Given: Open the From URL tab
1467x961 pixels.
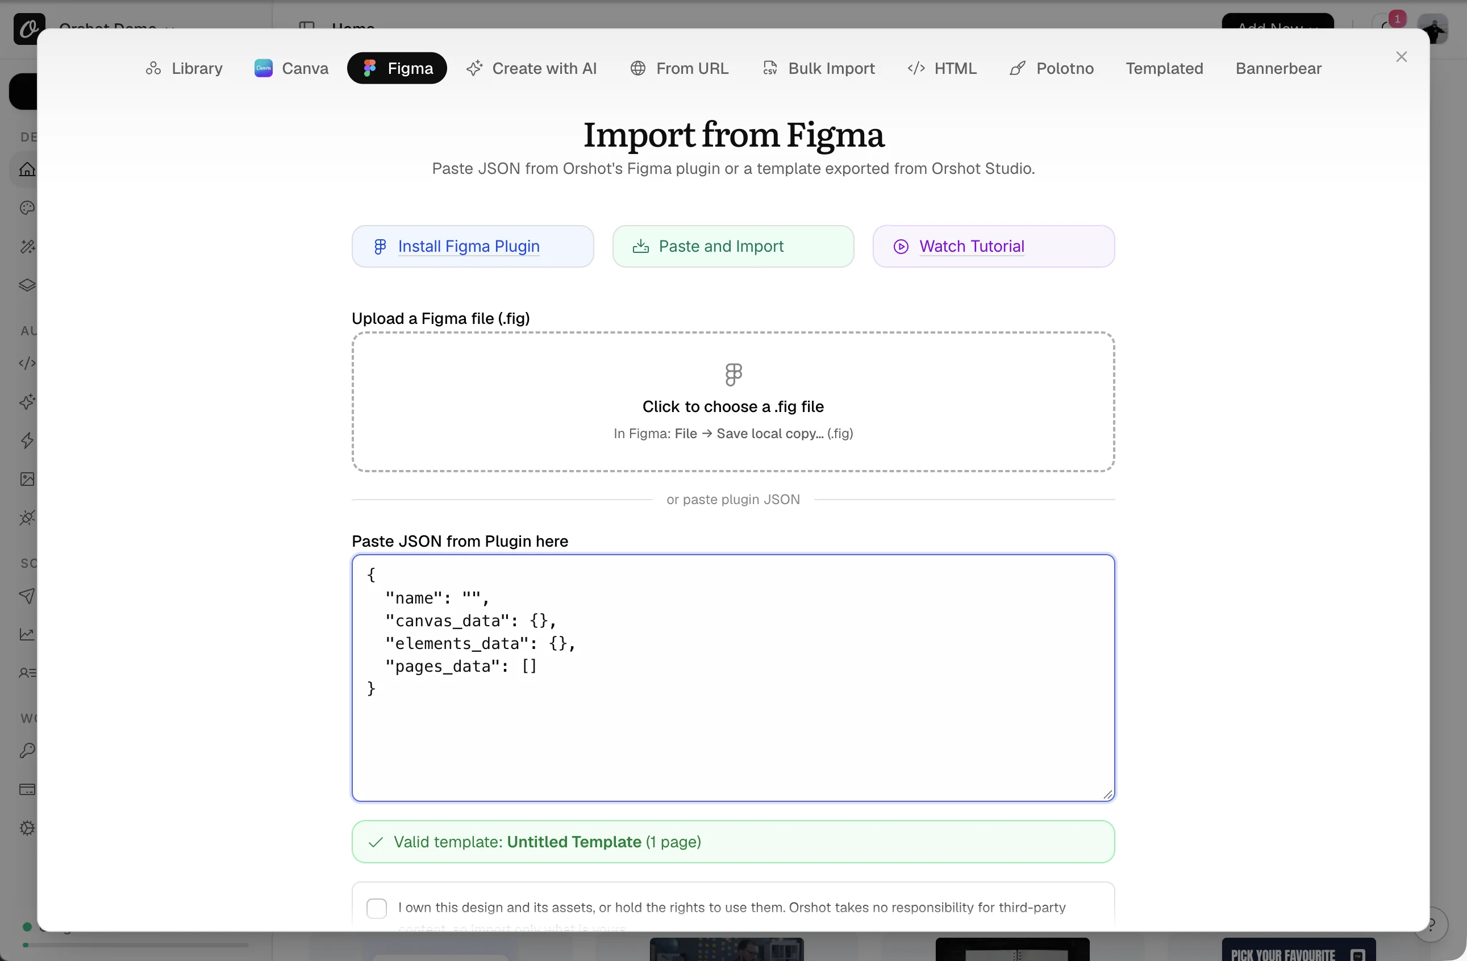Looking at the screenshot, I should [680, 68].
